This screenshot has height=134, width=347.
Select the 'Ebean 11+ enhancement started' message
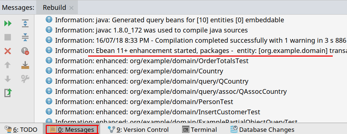point(201,50)
